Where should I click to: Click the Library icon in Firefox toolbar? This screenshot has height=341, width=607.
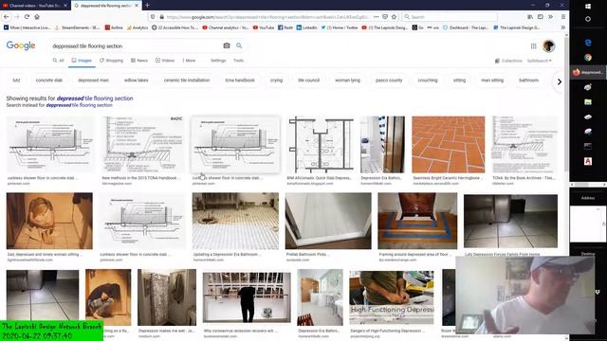(530, 17)
